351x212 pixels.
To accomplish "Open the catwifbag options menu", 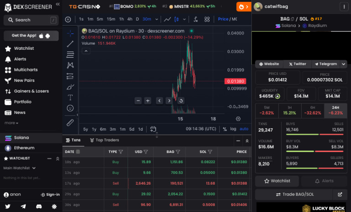I will coord(344,7).
